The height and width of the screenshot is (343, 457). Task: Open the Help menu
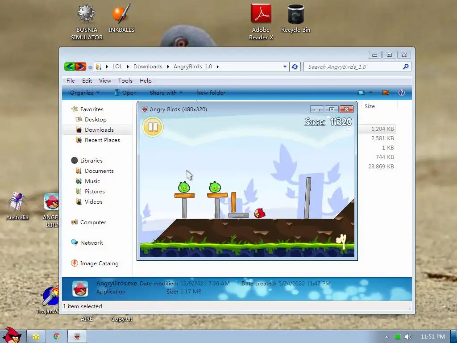coord(145,81)
